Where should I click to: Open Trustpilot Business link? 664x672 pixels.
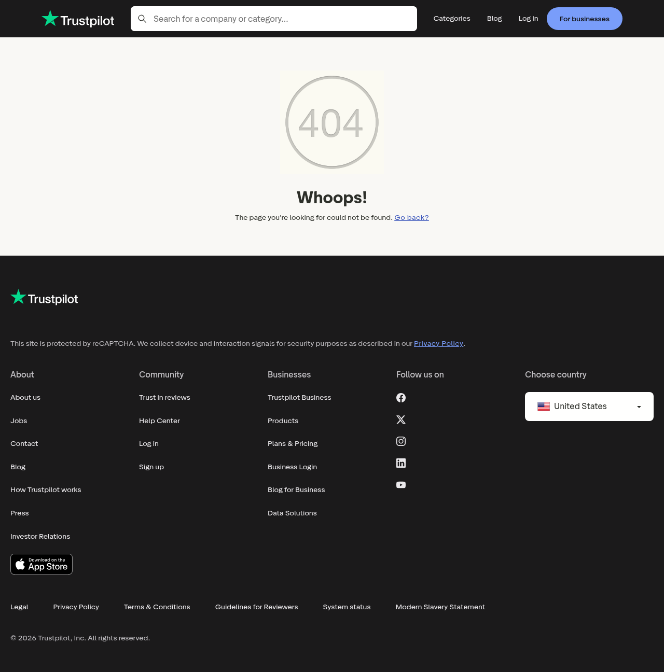point(299,397)
